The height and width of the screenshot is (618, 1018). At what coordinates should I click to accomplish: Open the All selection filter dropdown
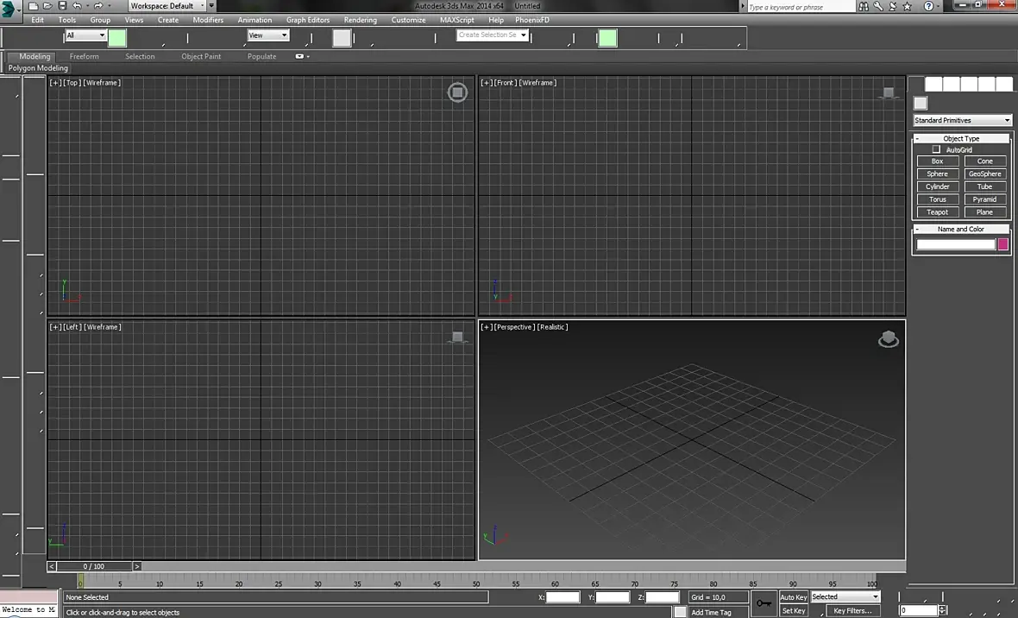[x=85, y=35]
